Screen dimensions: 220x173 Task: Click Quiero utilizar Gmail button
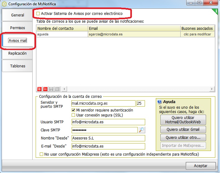(x=183, y=129)
